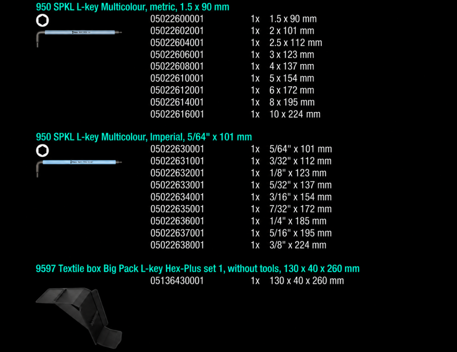The image size is (457, 352).
Task: Select article number 05022632001
Action: click(177, 173)
